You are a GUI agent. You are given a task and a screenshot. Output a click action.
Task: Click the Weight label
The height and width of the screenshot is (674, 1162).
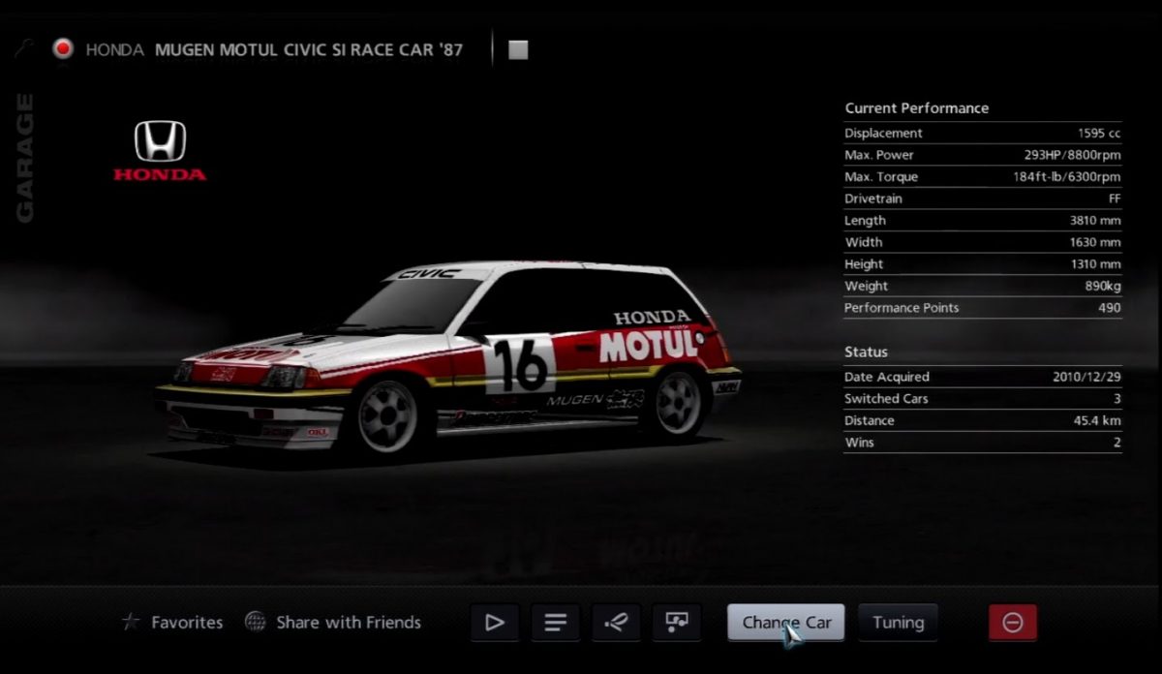[866, 287]
